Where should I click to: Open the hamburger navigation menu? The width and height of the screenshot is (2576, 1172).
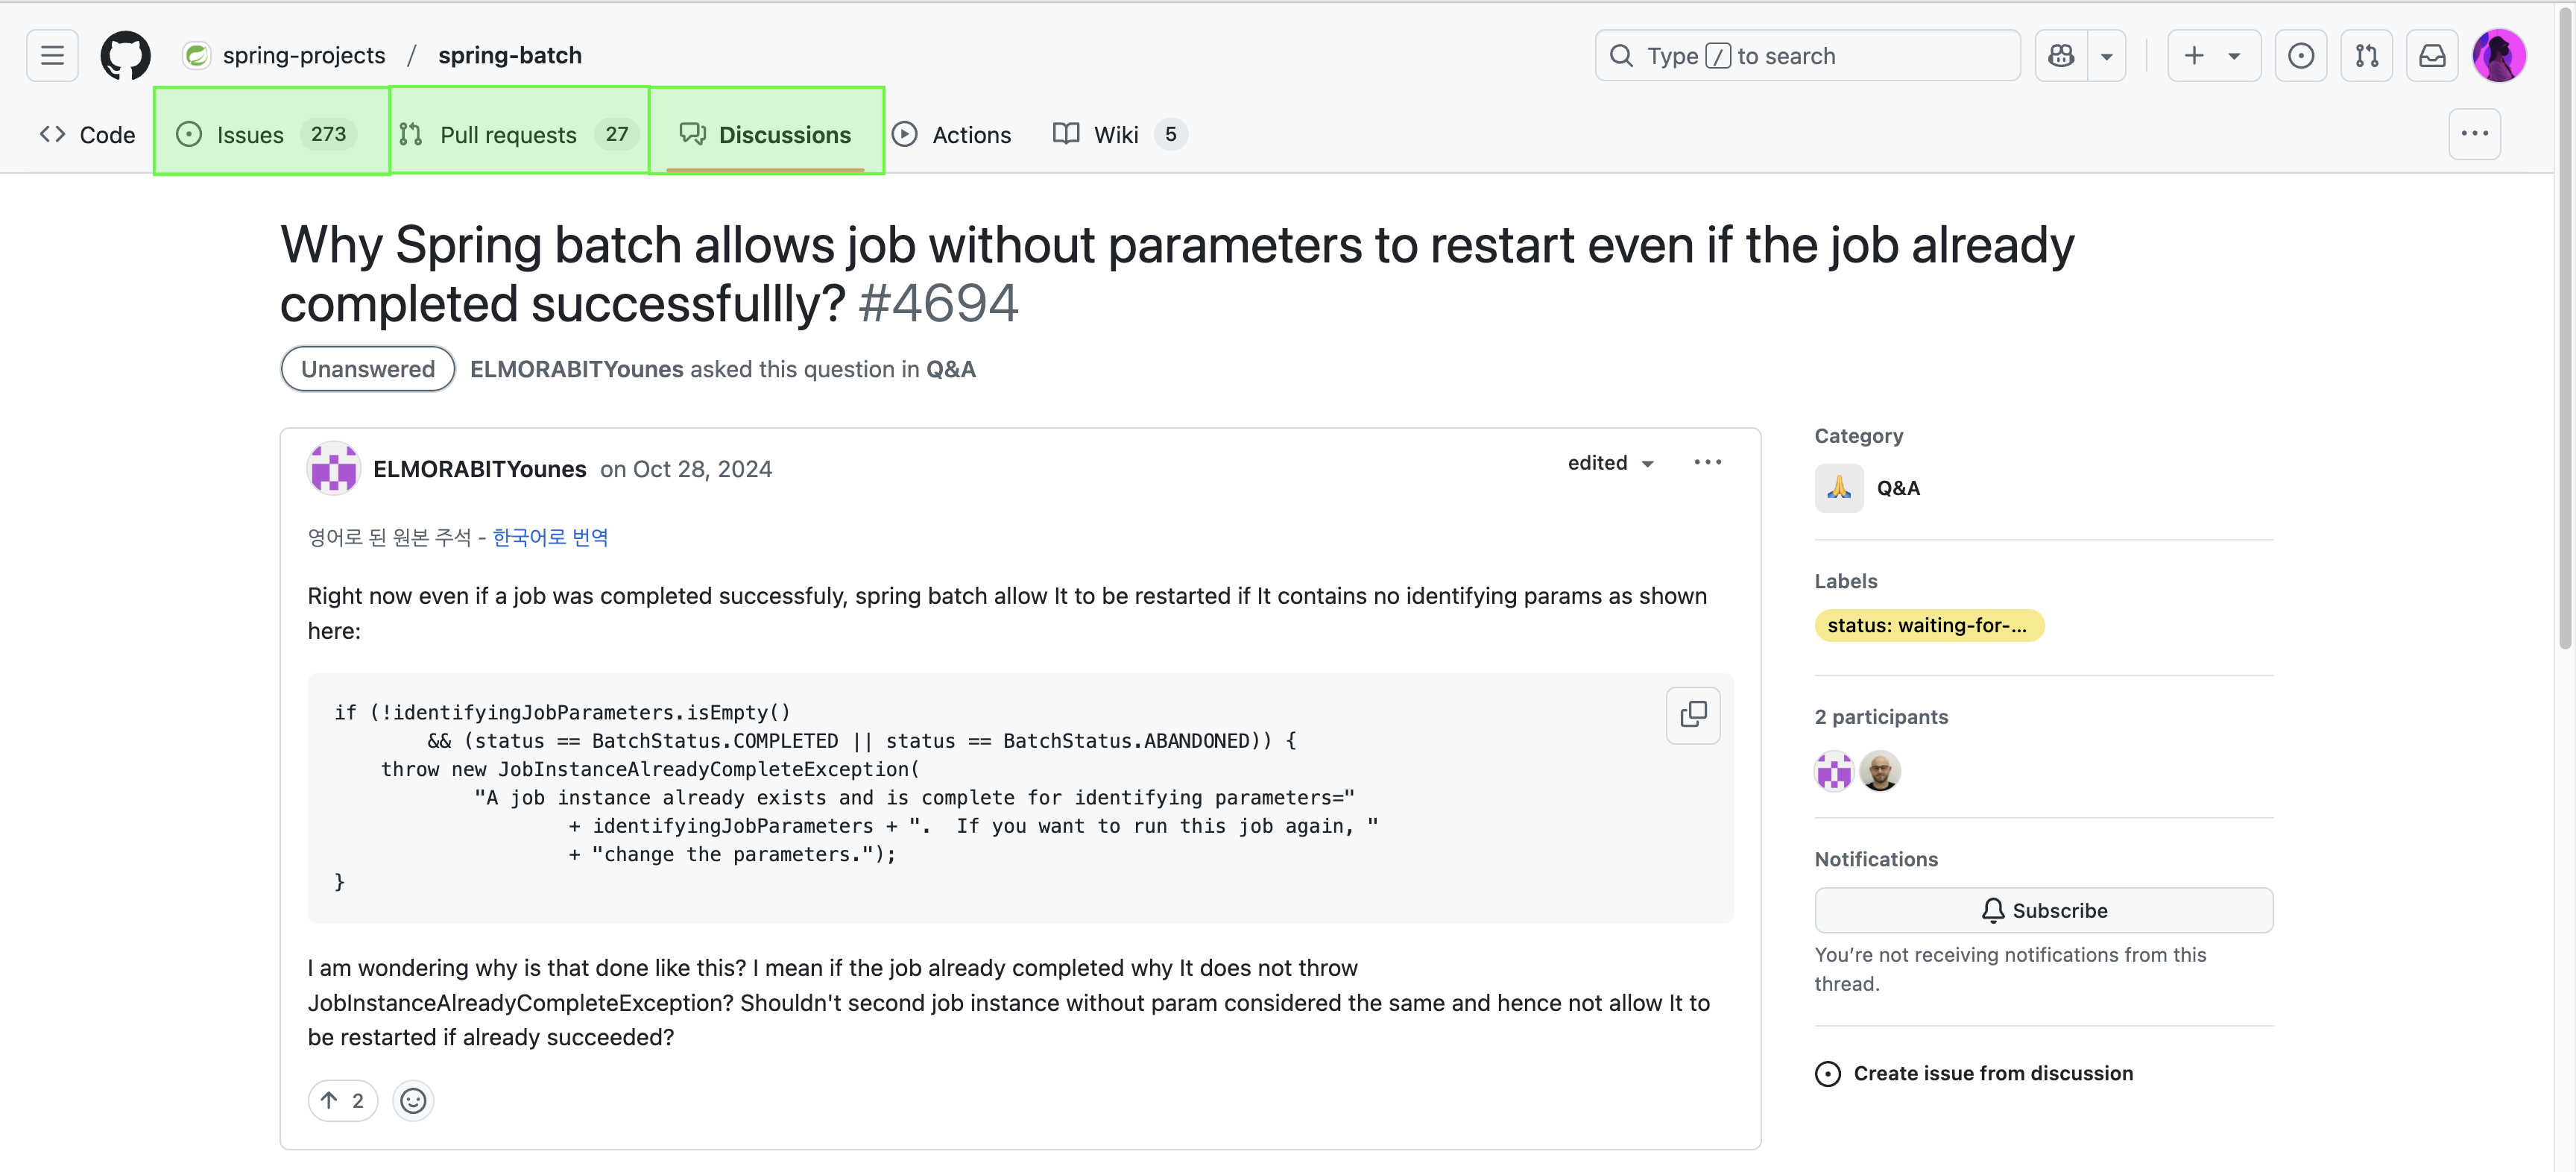click(x=52, y=55)
